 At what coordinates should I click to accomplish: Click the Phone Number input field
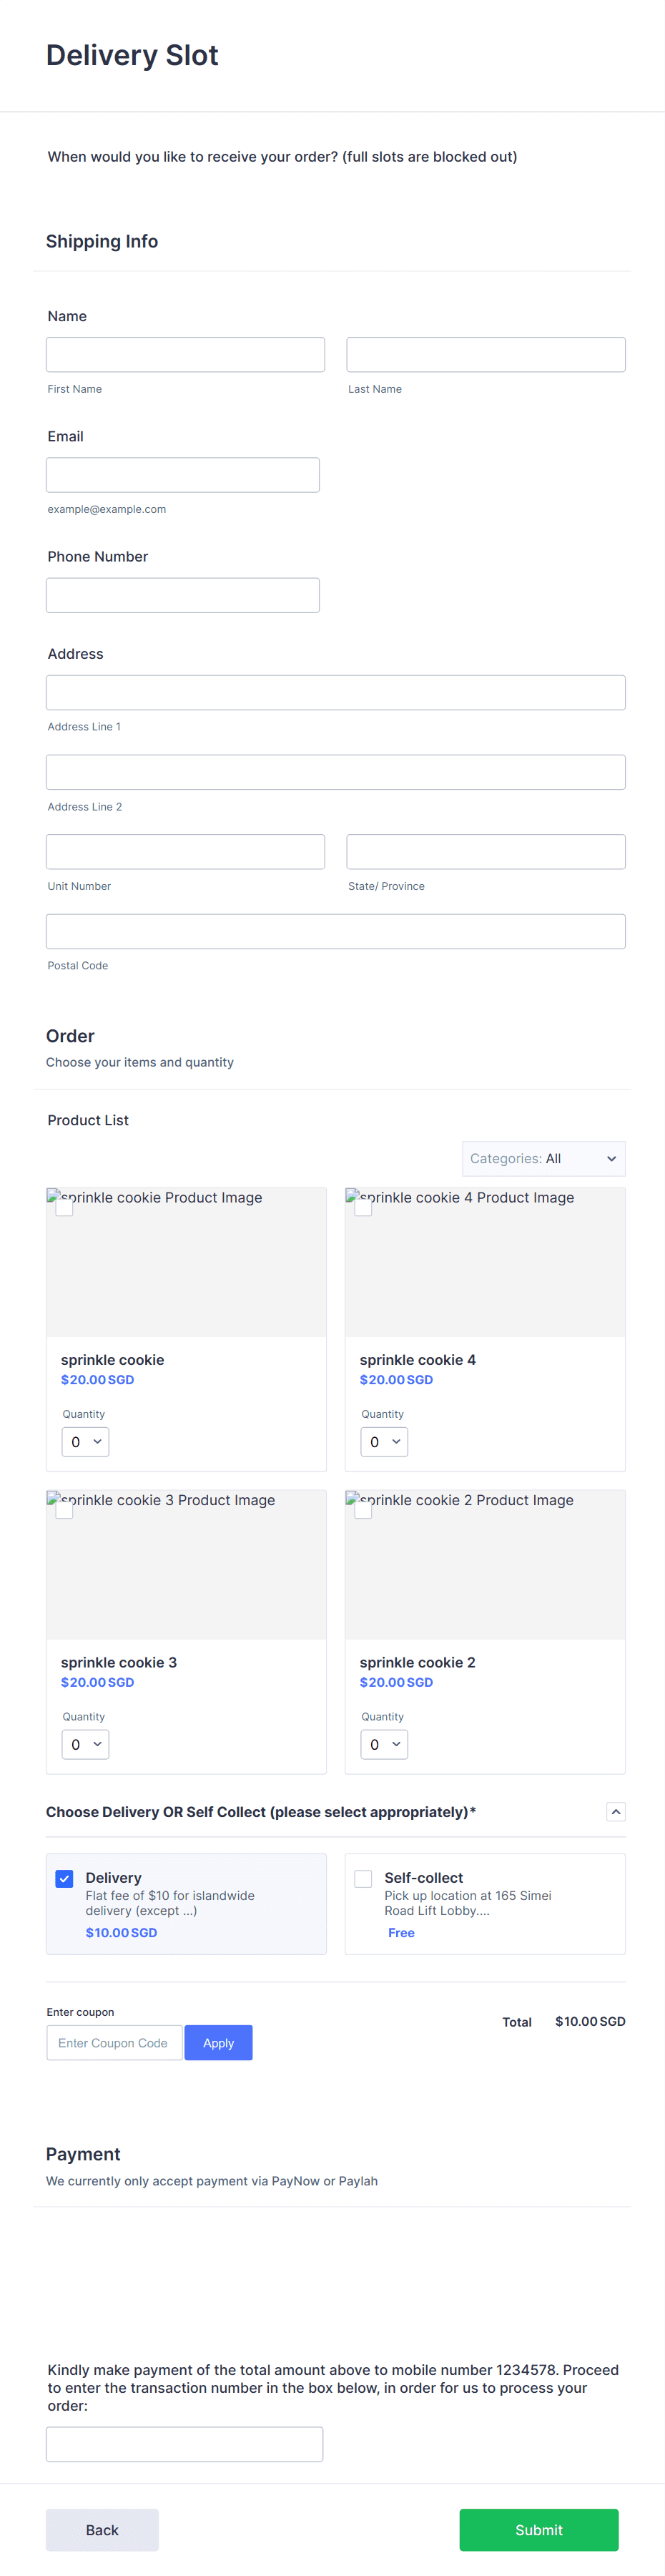pos(182,594)
